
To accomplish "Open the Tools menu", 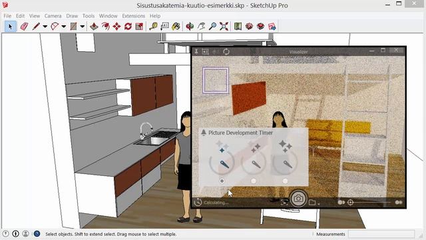I will [89, 16].
